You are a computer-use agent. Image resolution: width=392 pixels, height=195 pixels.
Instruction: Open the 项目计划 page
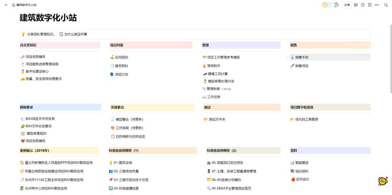coord(119,74)
